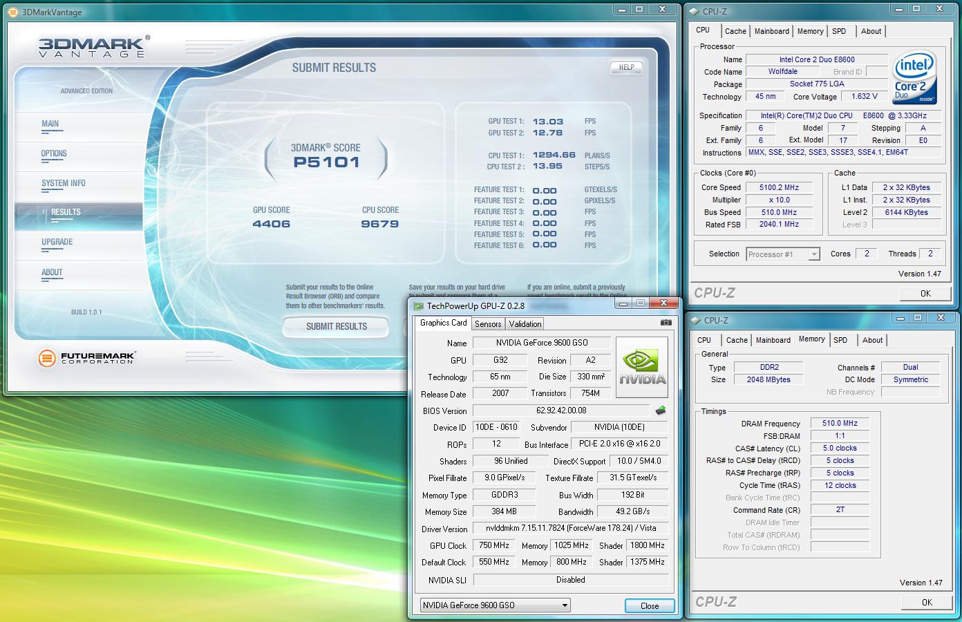Open OPTIONS in 3DMark sidebar
The width and height of the screenshot is (962, 622).
click(x=54, y=154)
